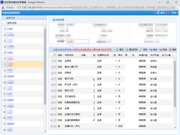Toggle the select-all checkbox in table header
The width and height of the screenshot is (180, 135).
55,55
